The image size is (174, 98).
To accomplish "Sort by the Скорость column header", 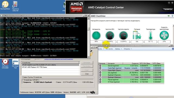I will pos(131,63).
